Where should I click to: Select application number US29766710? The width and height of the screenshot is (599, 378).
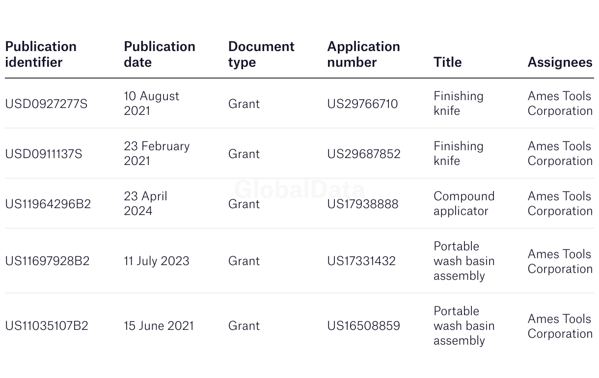pos(362,104)
